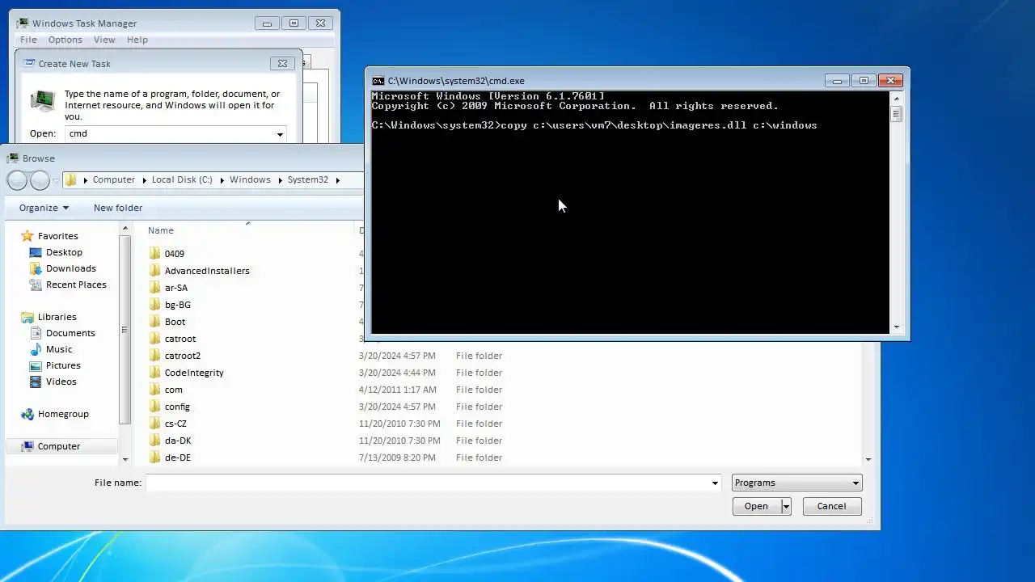Expand the breadcrumb arrow after Local Disk (C:)
1035x582 pixels.
221,180
